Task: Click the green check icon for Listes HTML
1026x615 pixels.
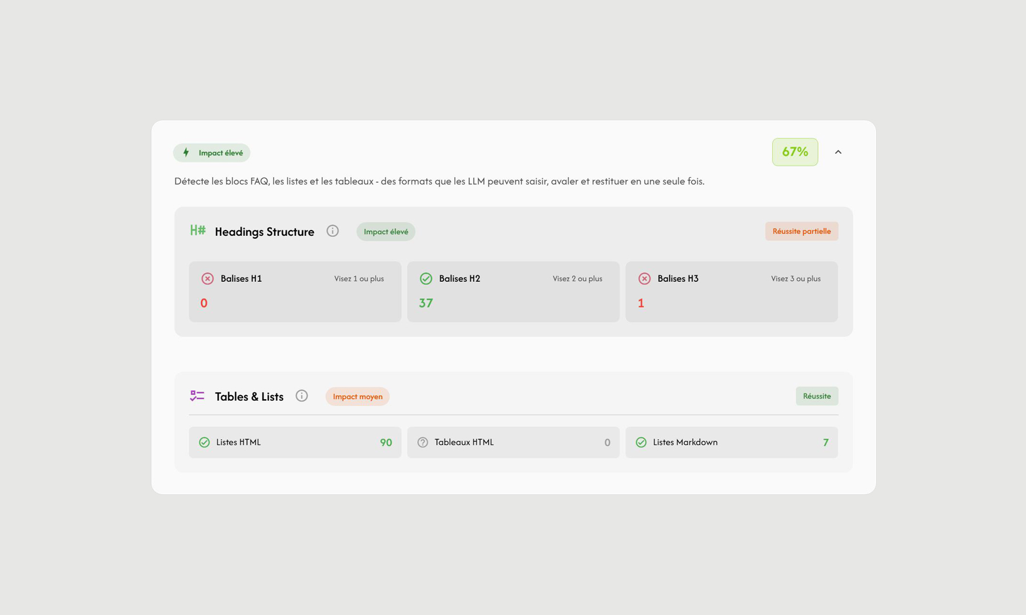Action: pyautogui.click(x=204, y=442)
